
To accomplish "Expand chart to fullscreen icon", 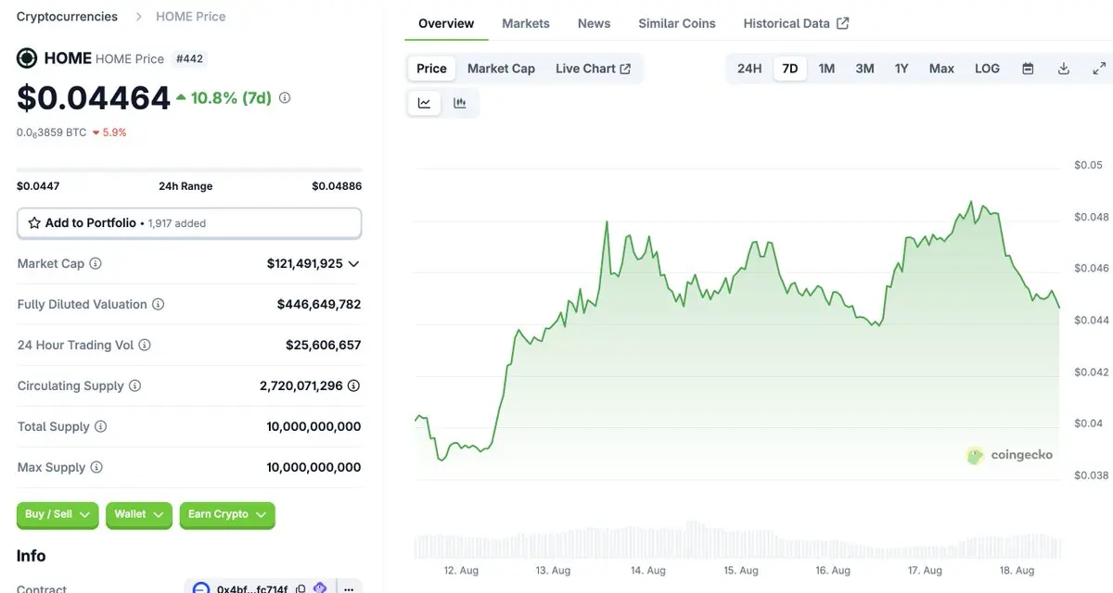I will 1099,69.
